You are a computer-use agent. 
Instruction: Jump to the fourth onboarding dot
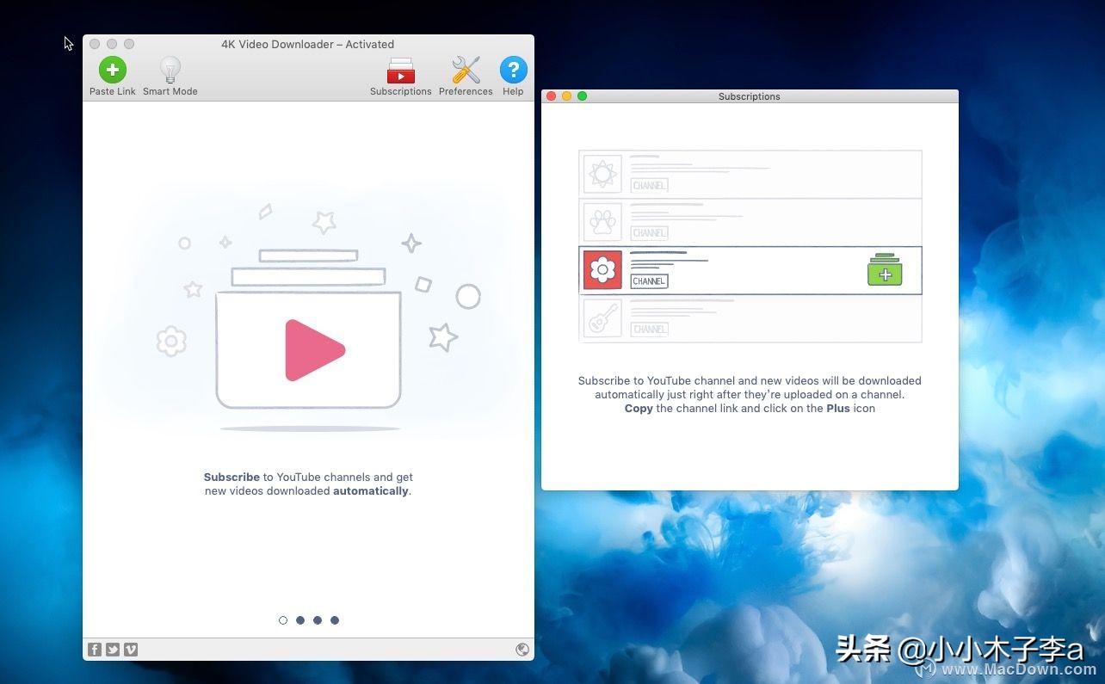(335, 619)
